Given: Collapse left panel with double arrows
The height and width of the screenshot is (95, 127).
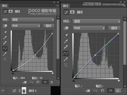Looking at the screenshot, I should tap(54, 2).
